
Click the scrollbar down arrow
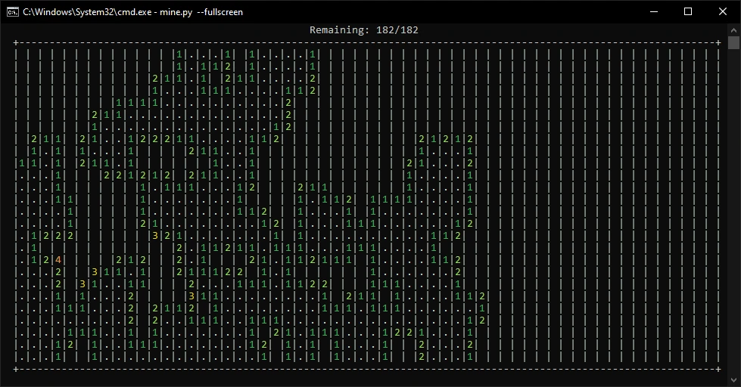point(733,379)
